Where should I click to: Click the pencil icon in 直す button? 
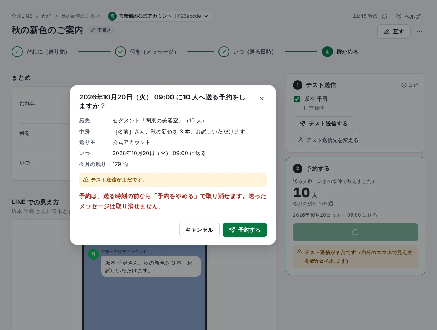386,32
